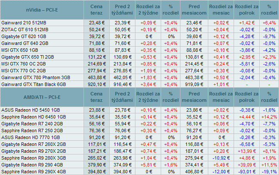Select the Gainward GT 640 2GB name
Image resolution: width=279 pixels, height=175 pixels.
coord(25,43)
